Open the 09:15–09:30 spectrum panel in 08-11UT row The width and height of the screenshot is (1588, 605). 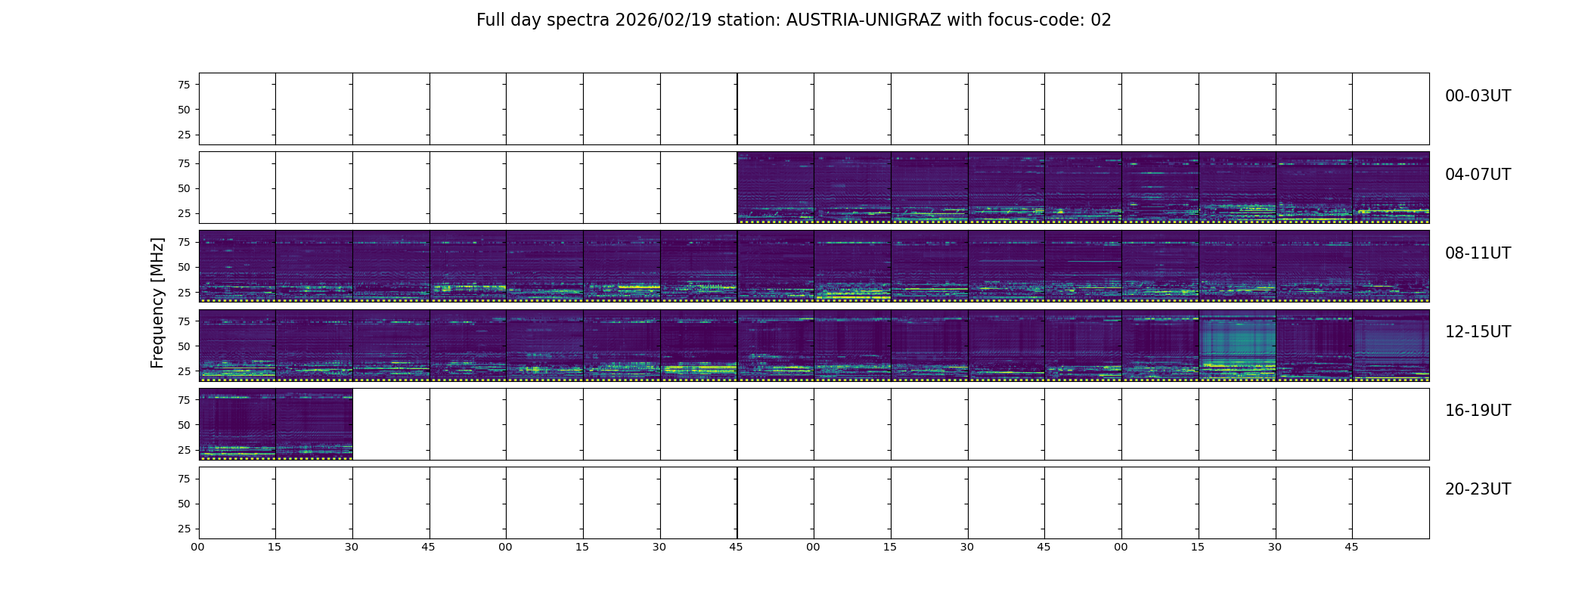pos(622,266)
